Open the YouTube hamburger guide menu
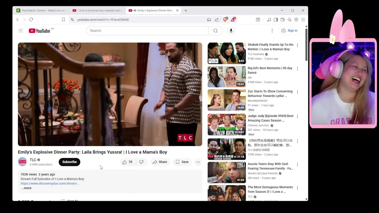The height and width of the screenshot is (213, 379). coord(20,30)
